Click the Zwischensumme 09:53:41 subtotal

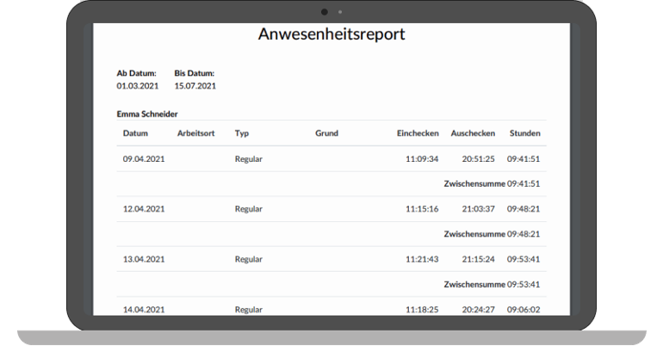coord(492,284)
